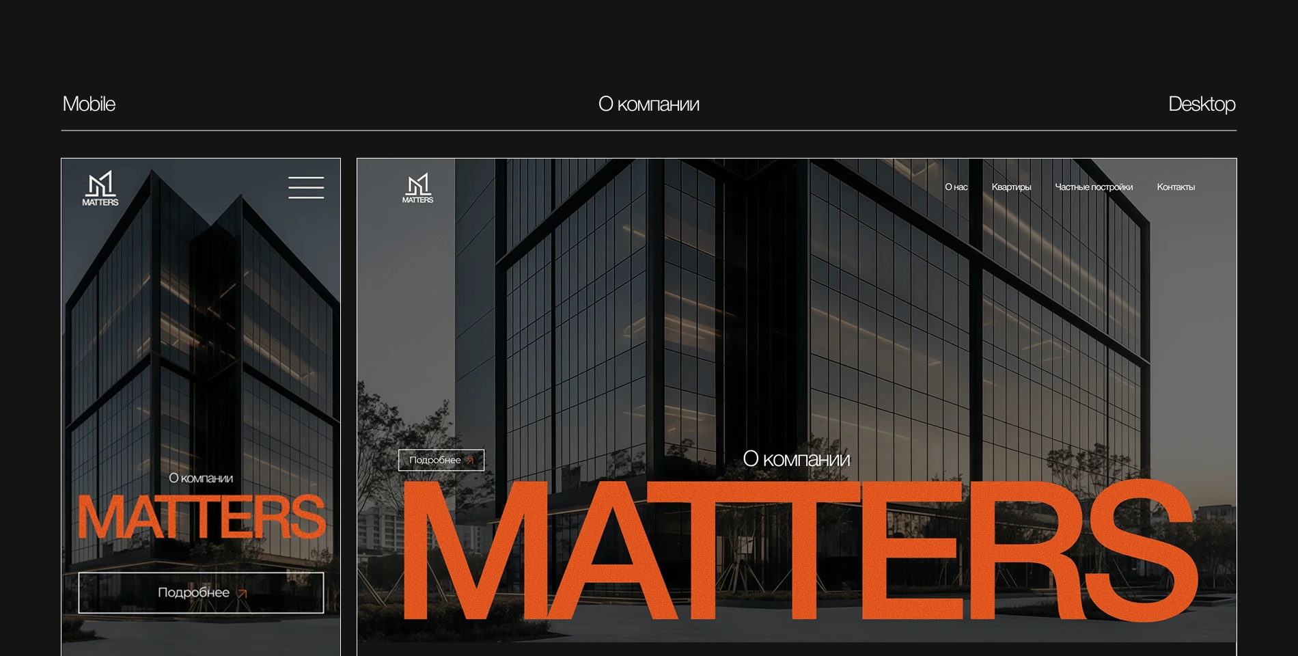
Task: Open the 'Контакты' navigation item
Action: [1176, 186]
